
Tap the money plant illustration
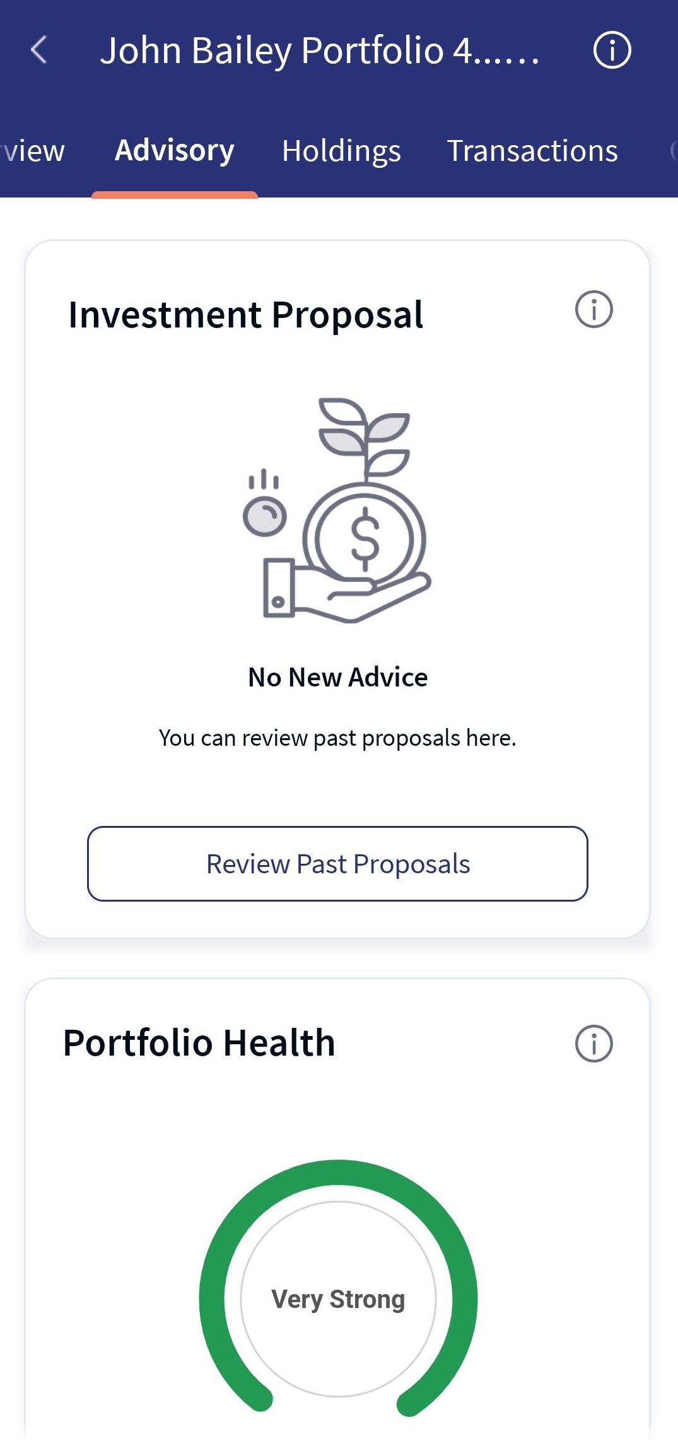coord(338,510)
